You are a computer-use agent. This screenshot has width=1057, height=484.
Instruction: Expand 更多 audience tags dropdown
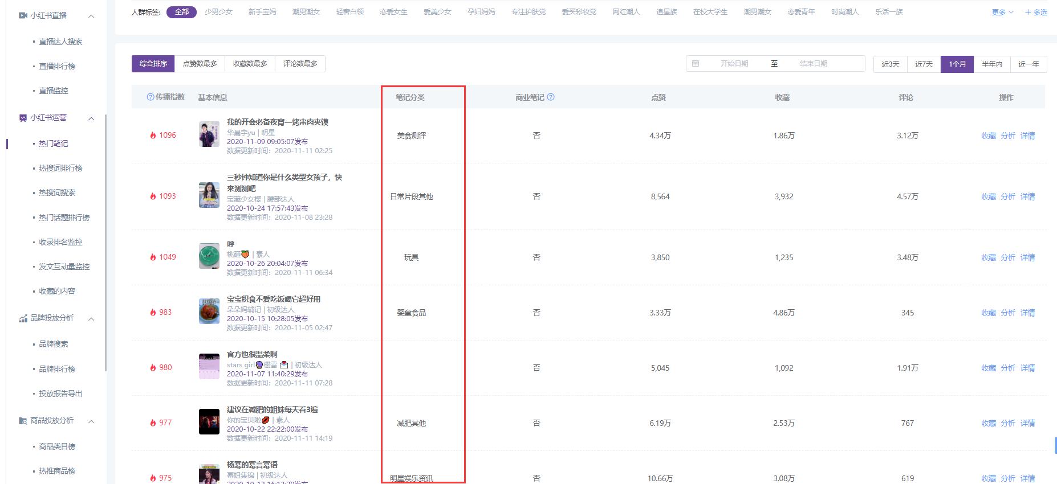pos(1002,12)
